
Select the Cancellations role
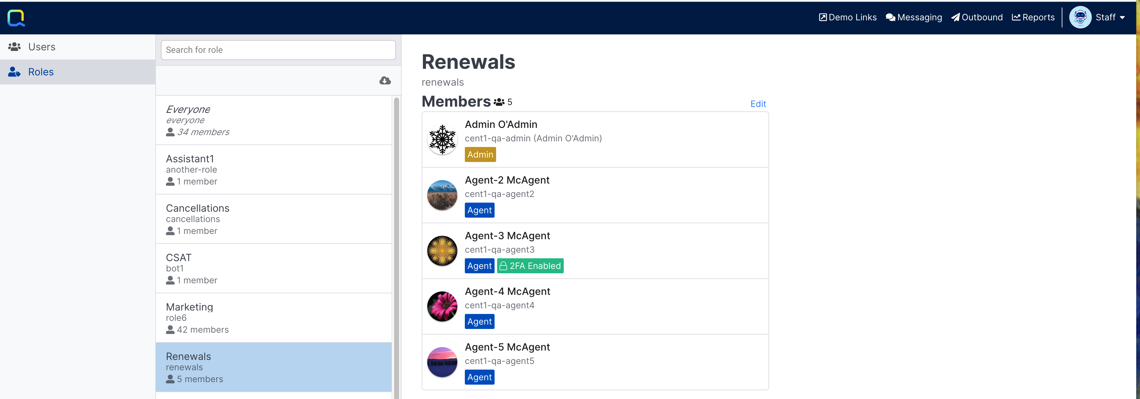tap(274, 219)
